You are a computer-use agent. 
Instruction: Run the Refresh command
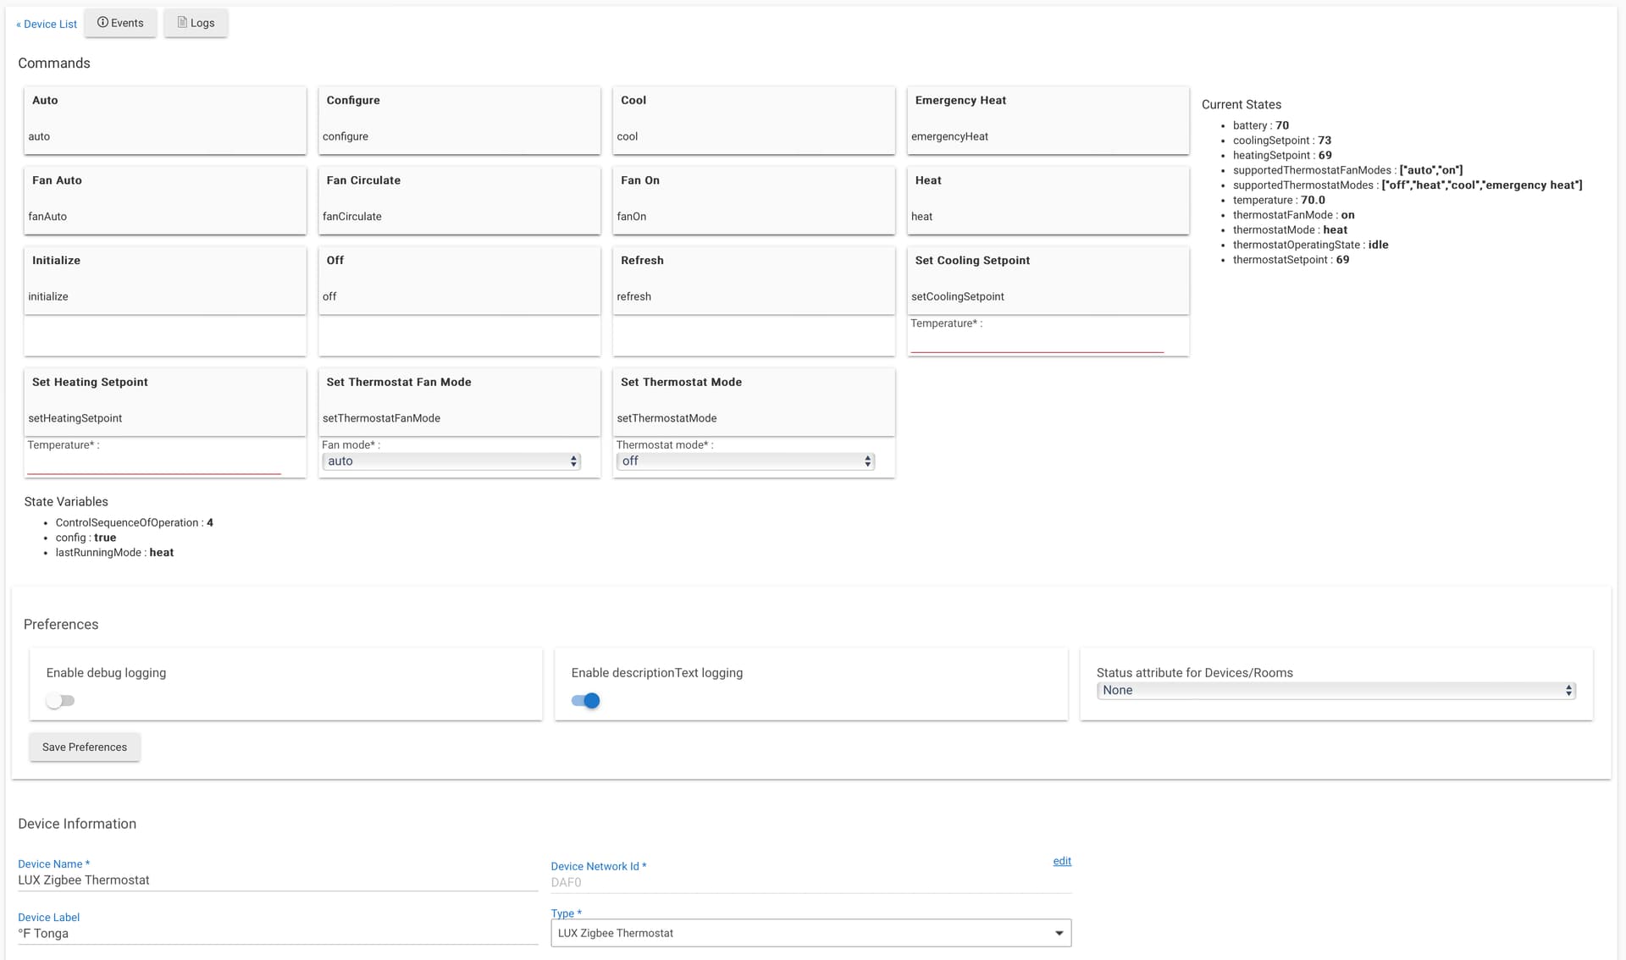point(753,279)
